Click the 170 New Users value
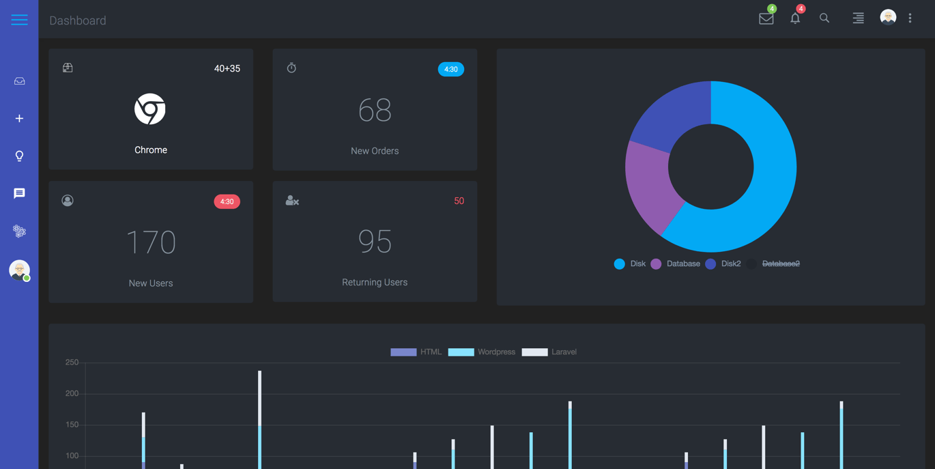935x469 pixels. point(151,242)
